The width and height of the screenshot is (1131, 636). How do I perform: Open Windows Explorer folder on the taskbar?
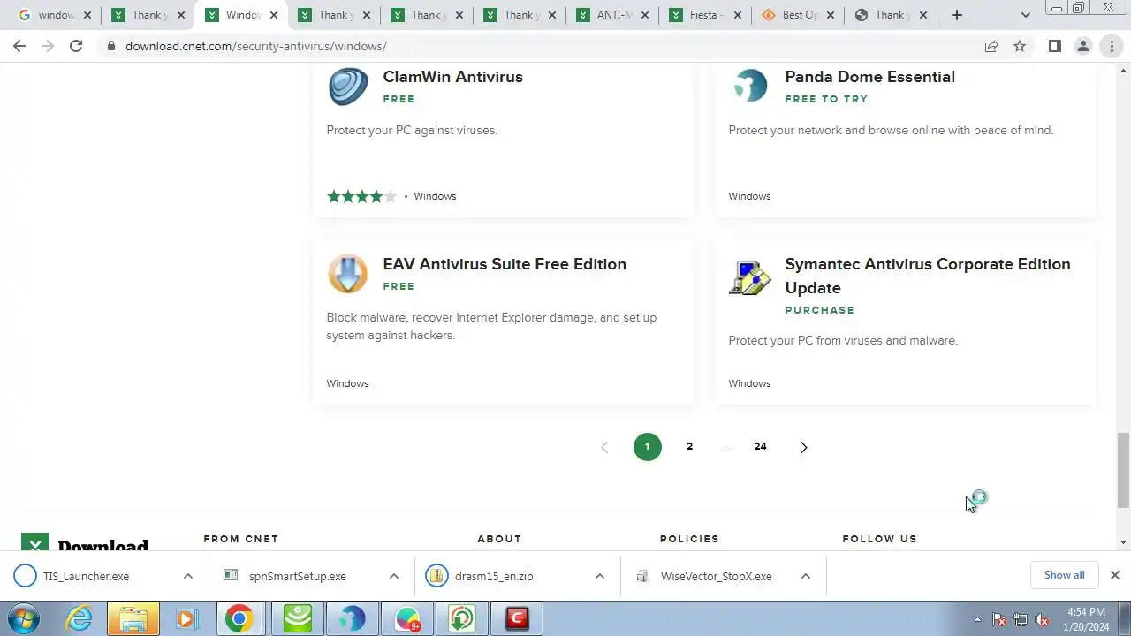[133, 618]
